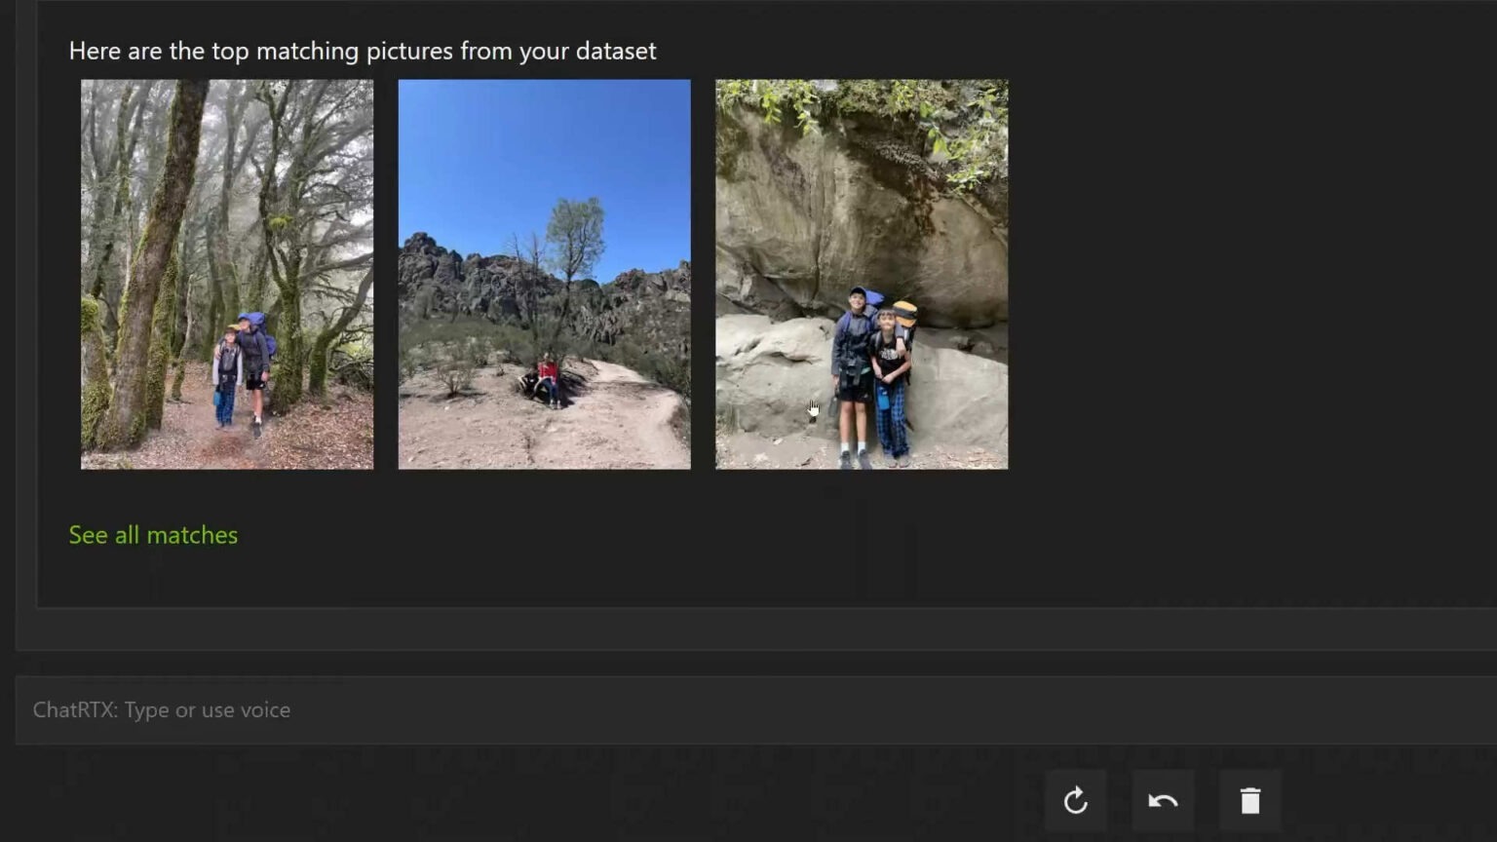View the photo of boys against rock wall
The width and height of the screenshot is (1497, 842).
tap(862, 274)
